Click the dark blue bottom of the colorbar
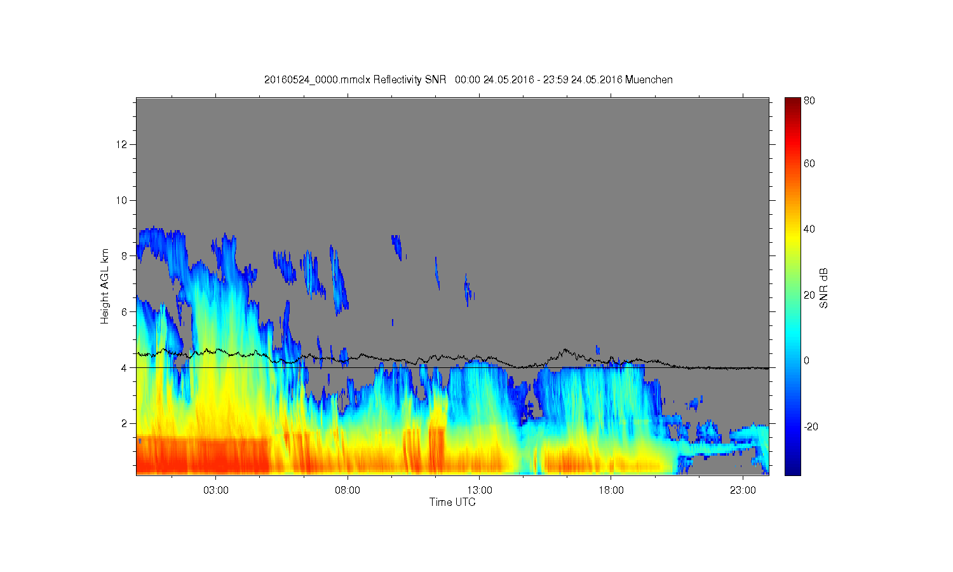The image size is (953, 572). pos(793,469)
